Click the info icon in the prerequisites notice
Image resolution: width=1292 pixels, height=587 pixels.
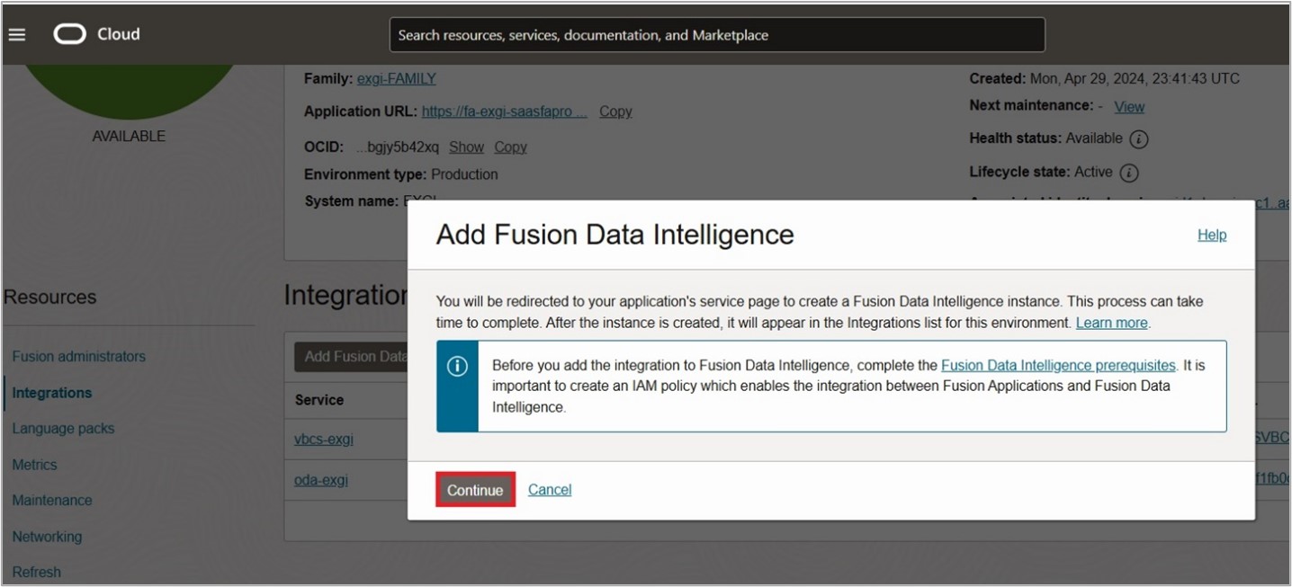click(x=457, y=366)
